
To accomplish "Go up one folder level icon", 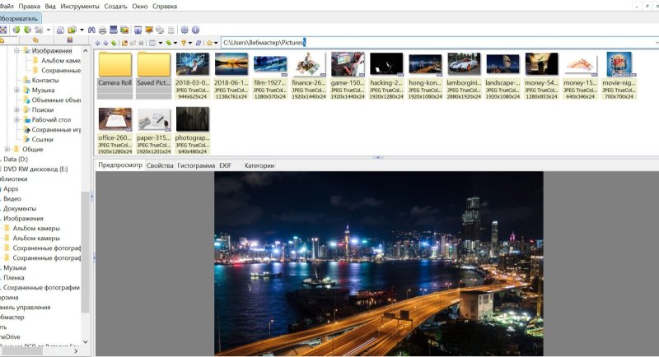I will point(114,43).
